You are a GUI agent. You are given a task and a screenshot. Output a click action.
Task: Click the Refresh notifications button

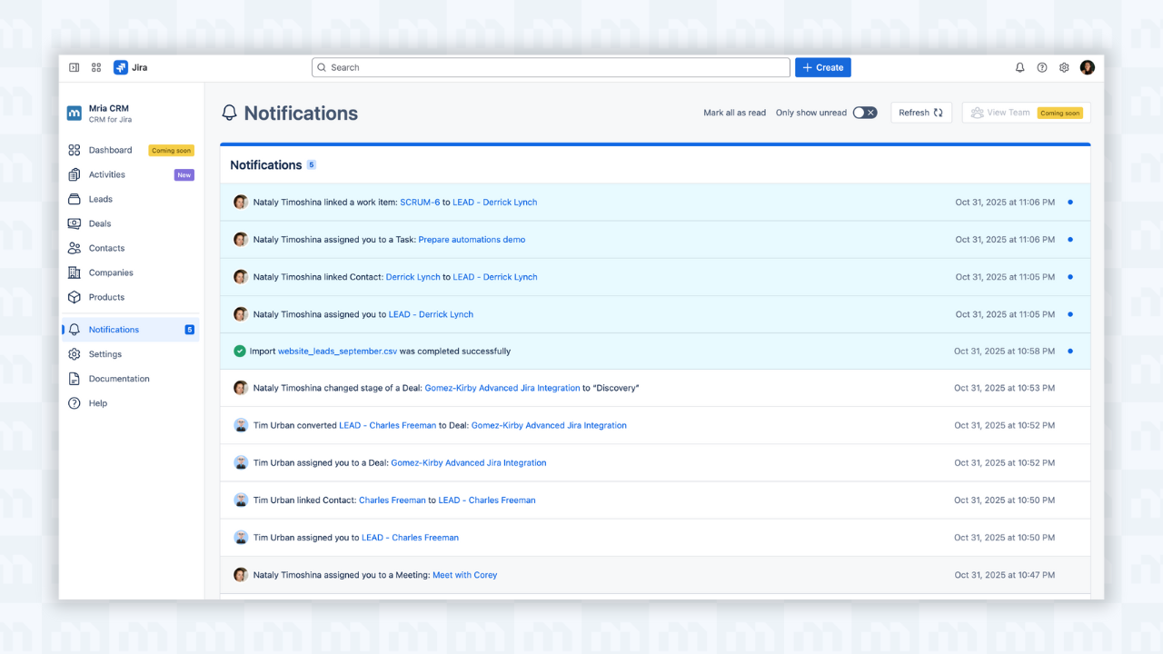pos(920,113)
